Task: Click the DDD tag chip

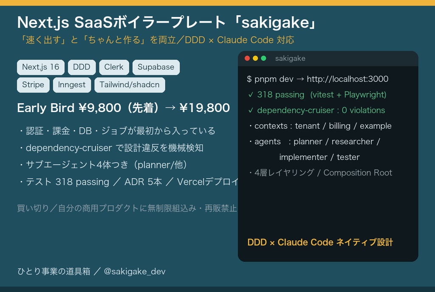Action: [x=82, y=67]
